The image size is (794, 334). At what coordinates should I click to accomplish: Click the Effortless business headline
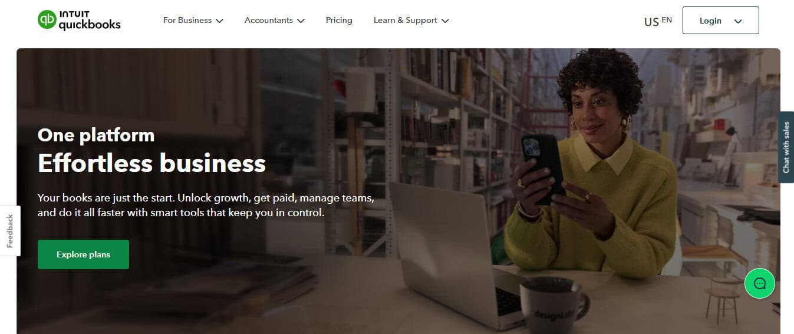tap(151, 163)
